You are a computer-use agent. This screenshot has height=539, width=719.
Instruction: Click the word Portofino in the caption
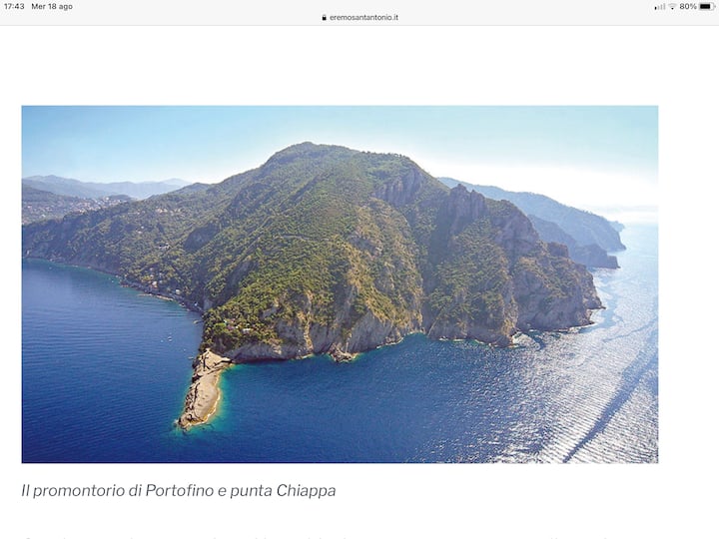click(x=180, y=491)
